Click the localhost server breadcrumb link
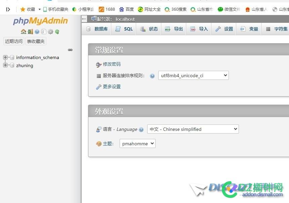Image resolution: width=289 pixels, height=203 pixels. (125, 19)
